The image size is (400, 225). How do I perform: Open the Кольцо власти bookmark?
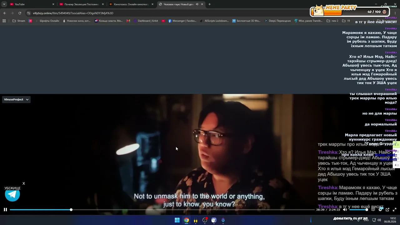[108, 21]
